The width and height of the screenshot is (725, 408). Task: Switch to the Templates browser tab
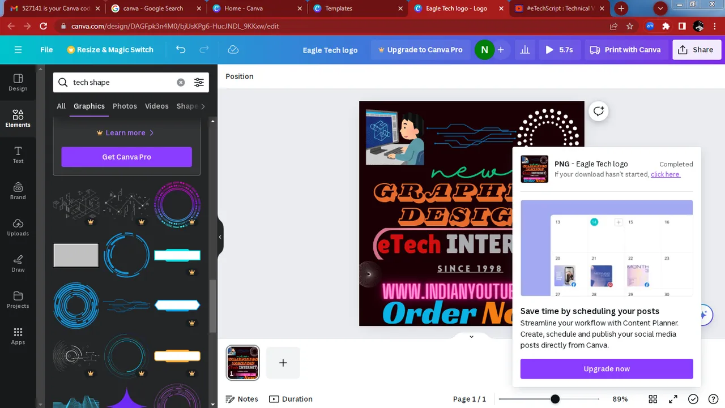point(359,8)
